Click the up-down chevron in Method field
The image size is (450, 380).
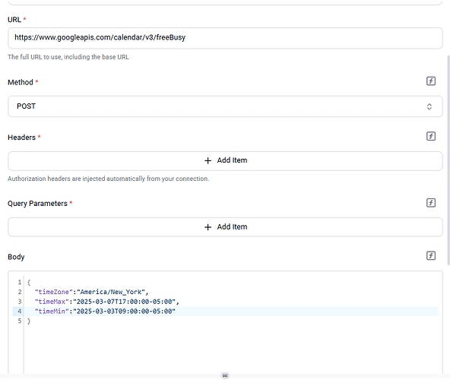point(429,106)
